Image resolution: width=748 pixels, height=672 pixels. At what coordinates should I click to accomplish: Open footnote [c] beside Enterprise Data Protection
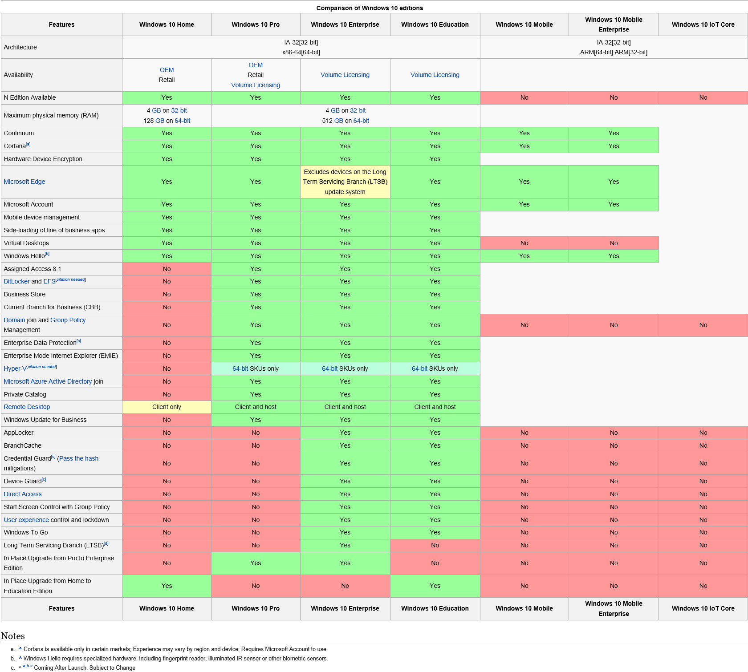(79, 341)
